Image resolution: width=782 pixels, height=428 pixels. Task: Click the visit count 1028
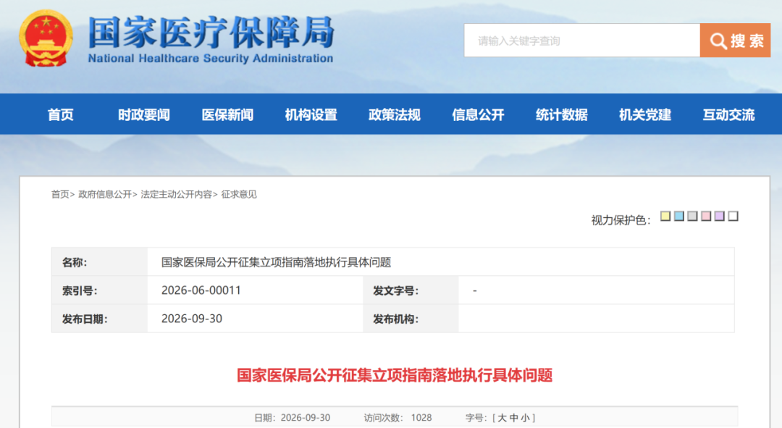pos(421,418)
